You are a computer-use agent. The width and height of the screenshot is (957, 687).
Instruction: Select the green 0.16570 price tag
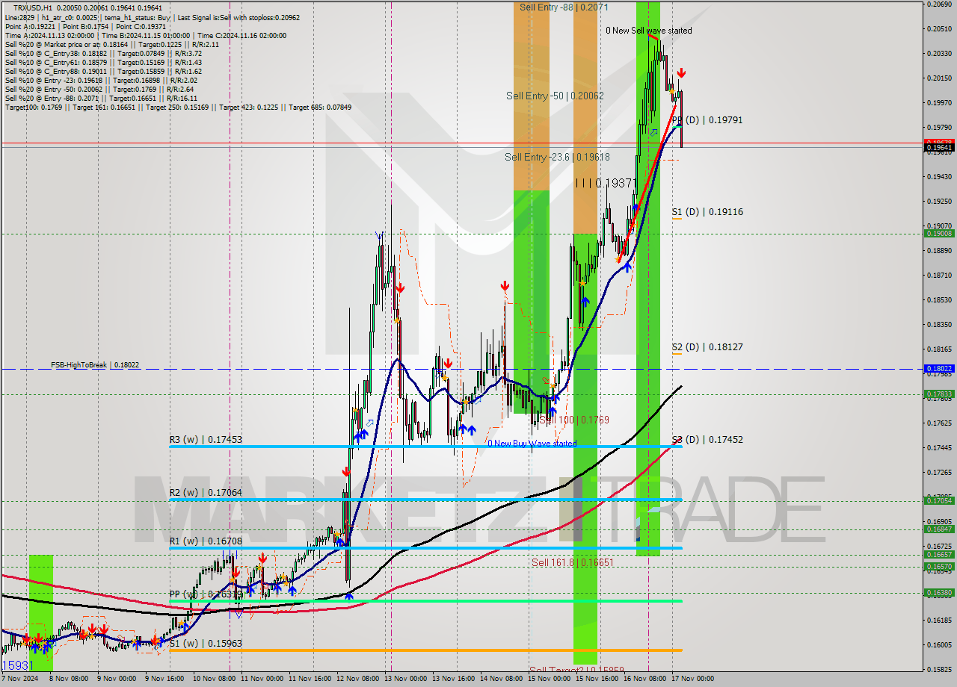click(940, 567)
